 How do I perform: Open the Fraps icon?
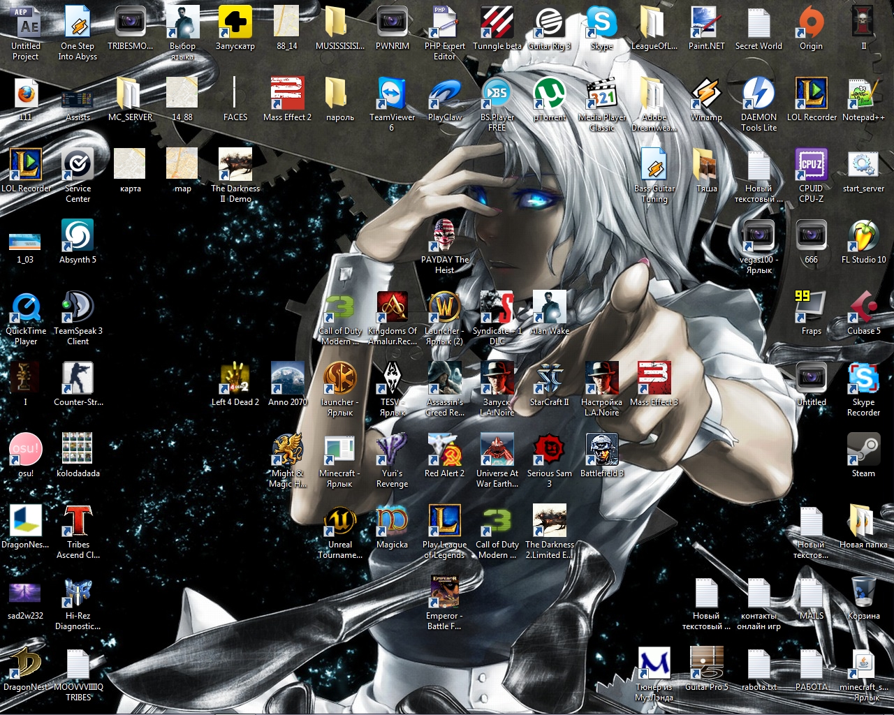(x=811, y=308)
